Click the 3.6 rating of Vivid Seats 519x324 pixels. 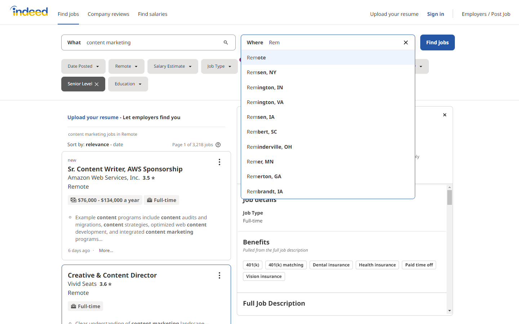coord(106,284)
